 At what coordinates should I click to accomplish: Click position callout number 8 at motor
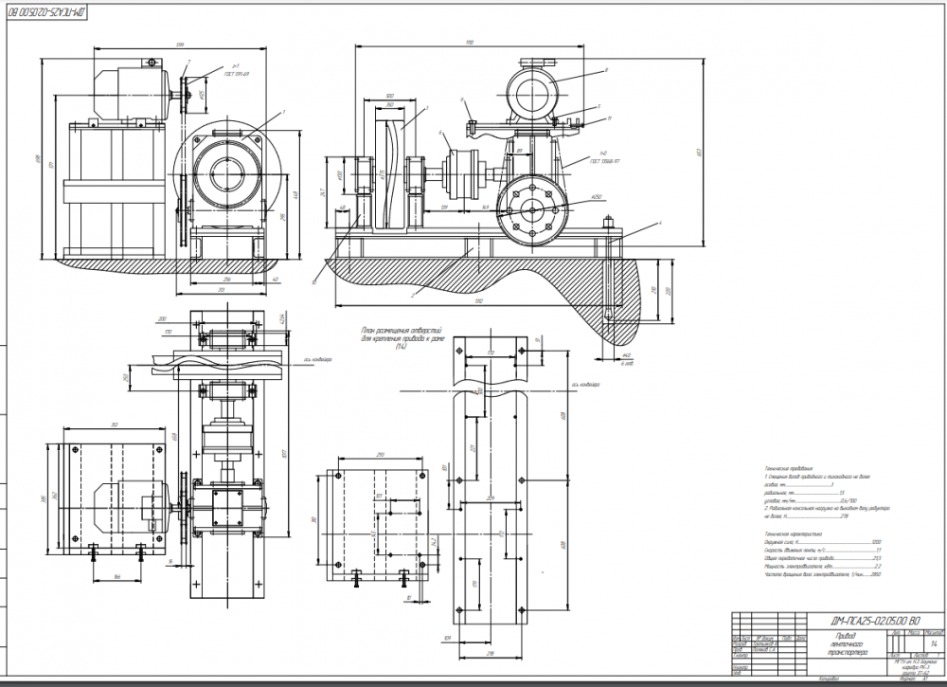606,69
